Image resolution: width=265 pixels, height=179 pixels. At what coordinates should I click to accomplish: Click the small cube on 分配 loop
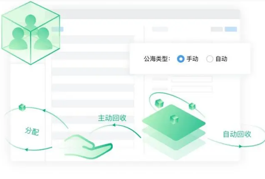click(22, 107)
